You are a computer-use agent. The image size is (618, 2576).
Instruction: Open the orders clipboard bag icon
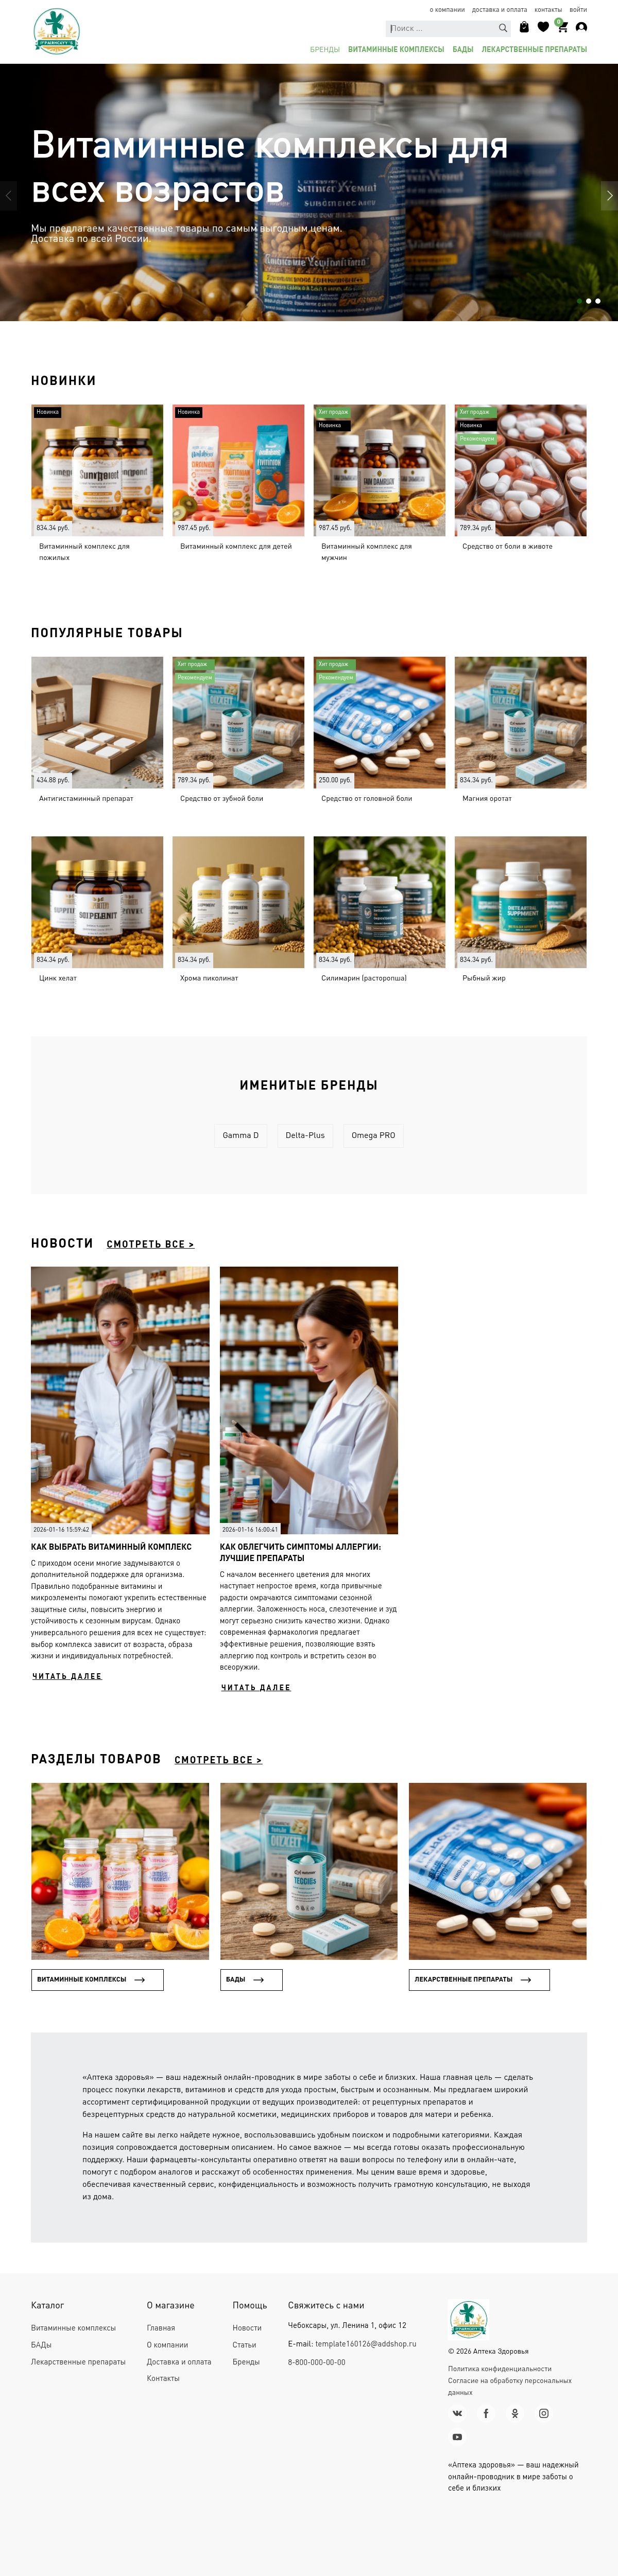point(524,27)
